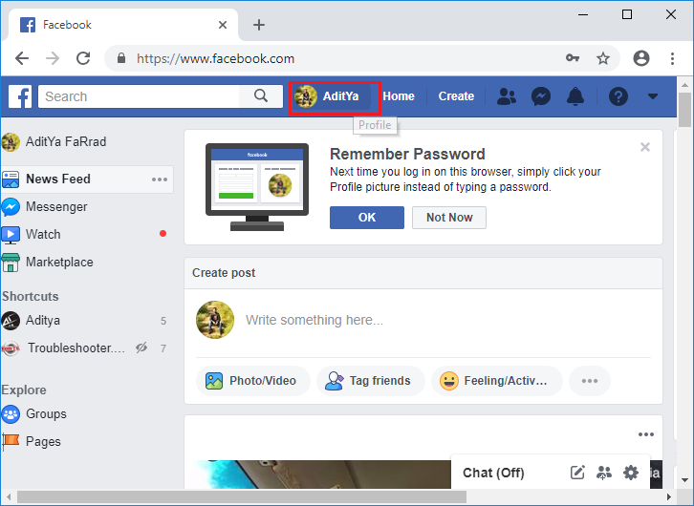
Task: Click the Tag friends button
Action: click(371, 381)
